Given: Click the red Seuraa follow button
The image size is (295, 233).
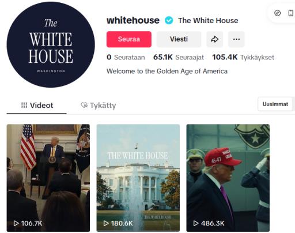Looking at the screenshot, I should click(x=129, y=39).
